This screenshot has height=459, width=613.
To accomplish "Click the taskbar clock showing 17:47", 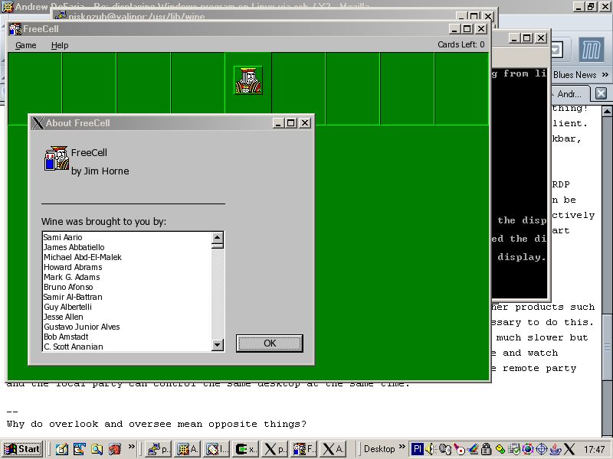I will click(593, 449).
